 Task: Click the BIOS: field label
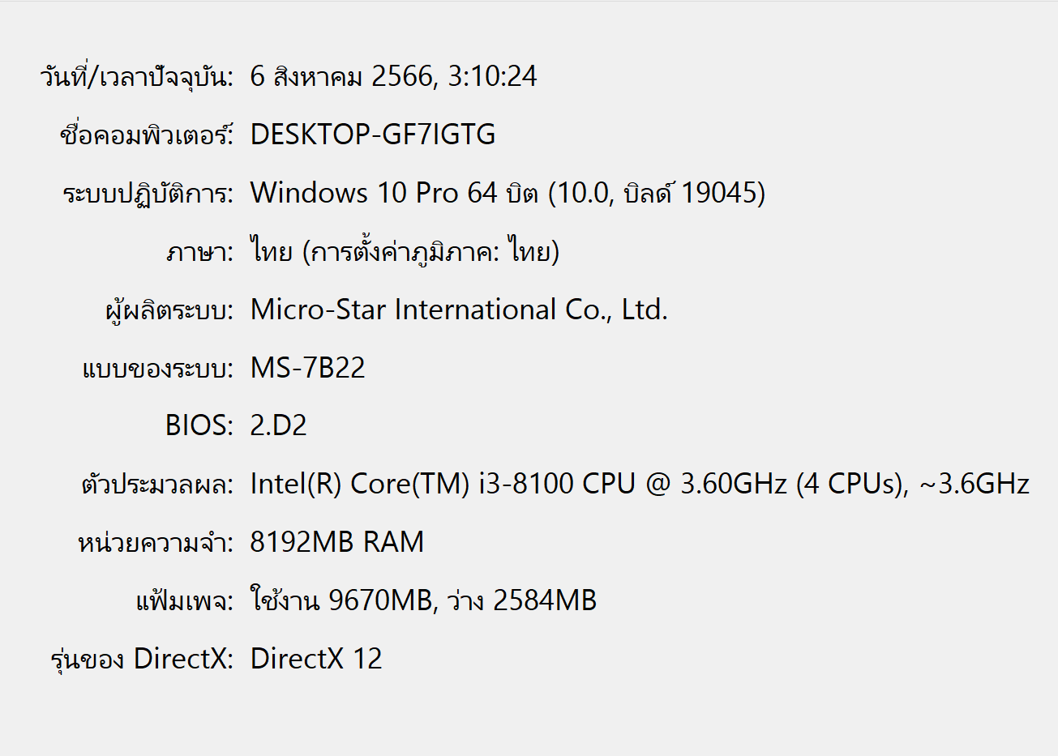coord(199,425)
